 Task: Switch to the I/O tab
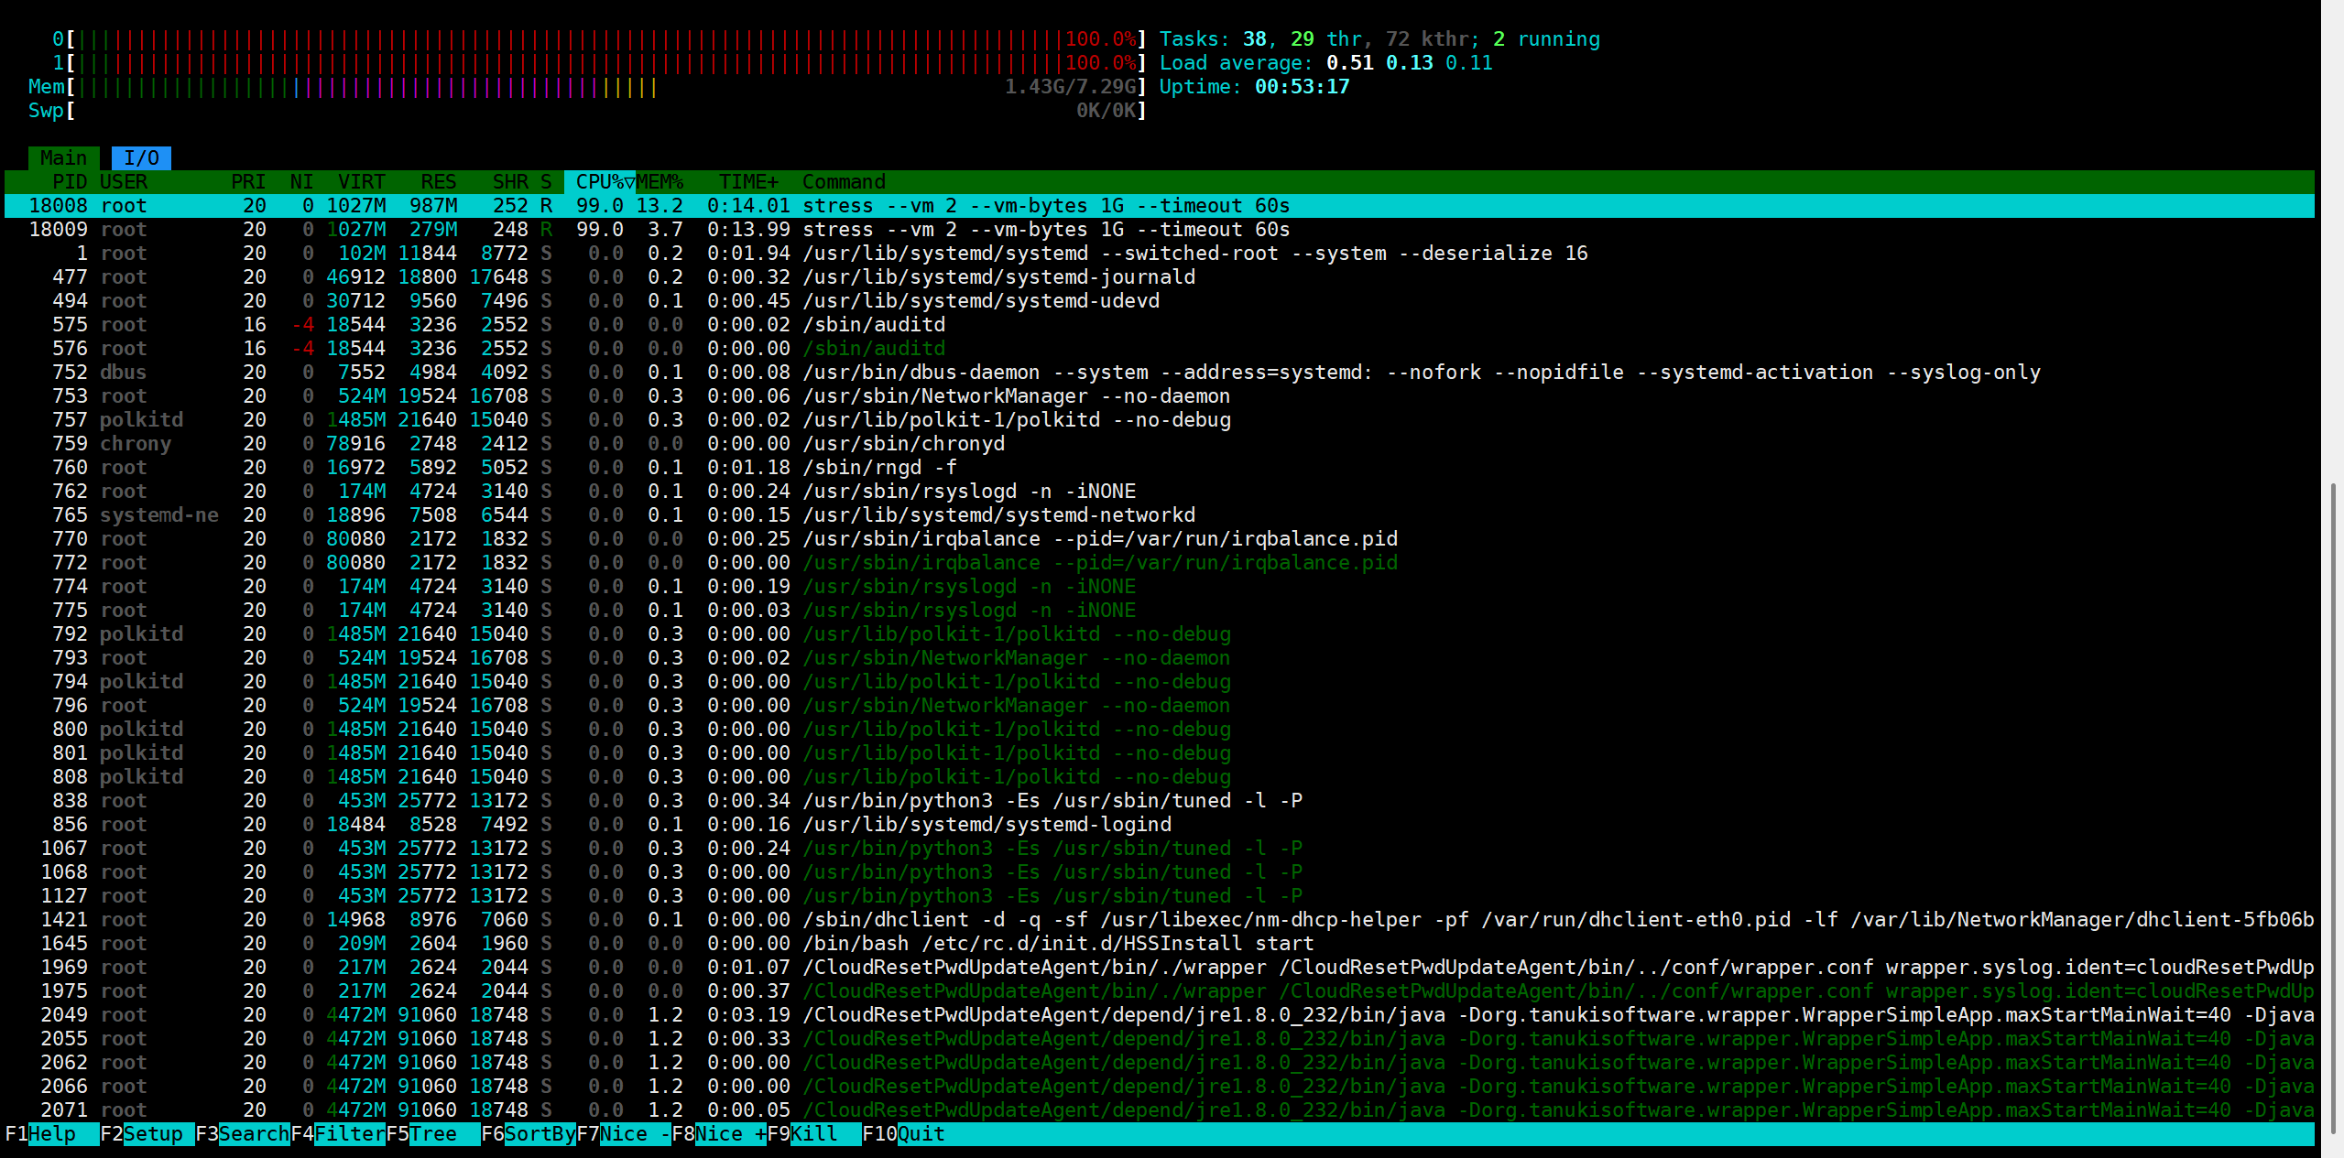[141, 157]
